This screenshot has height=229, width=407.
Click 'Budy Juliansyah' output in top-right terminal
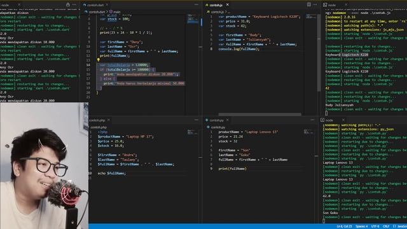click(339, 105)
